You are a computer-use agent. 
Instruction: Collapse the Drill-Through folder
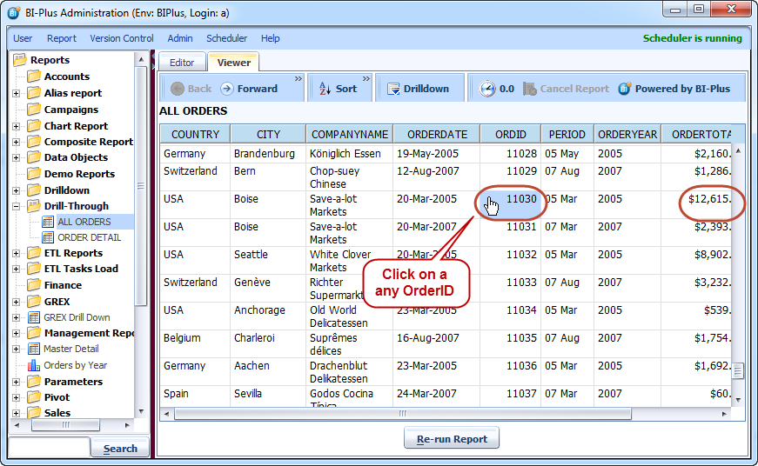16,207
